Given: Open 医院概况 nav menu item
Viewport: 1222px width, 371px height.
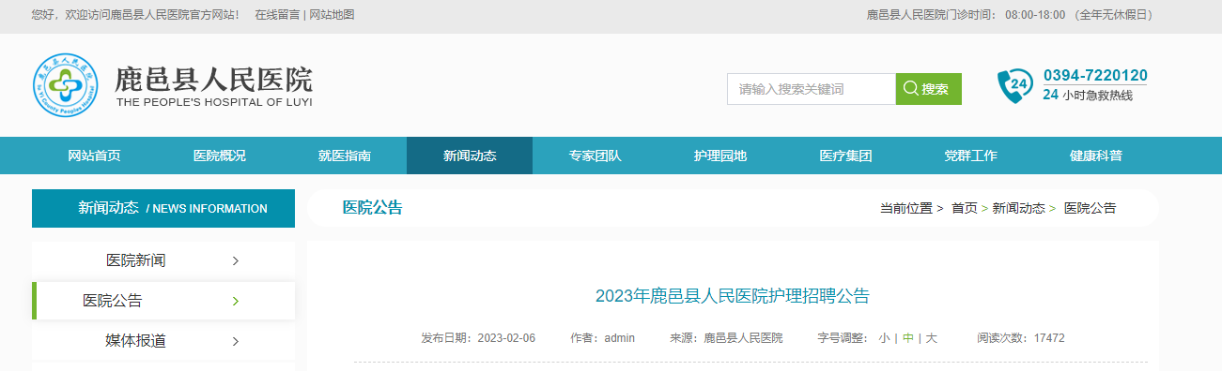Looking at the screenshot, I should point(220,156).
